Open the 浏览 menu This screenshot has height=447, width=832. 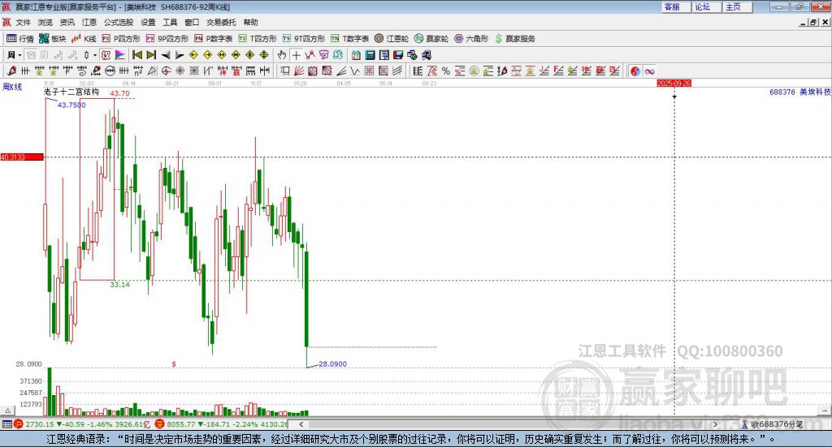pos(45,22)
